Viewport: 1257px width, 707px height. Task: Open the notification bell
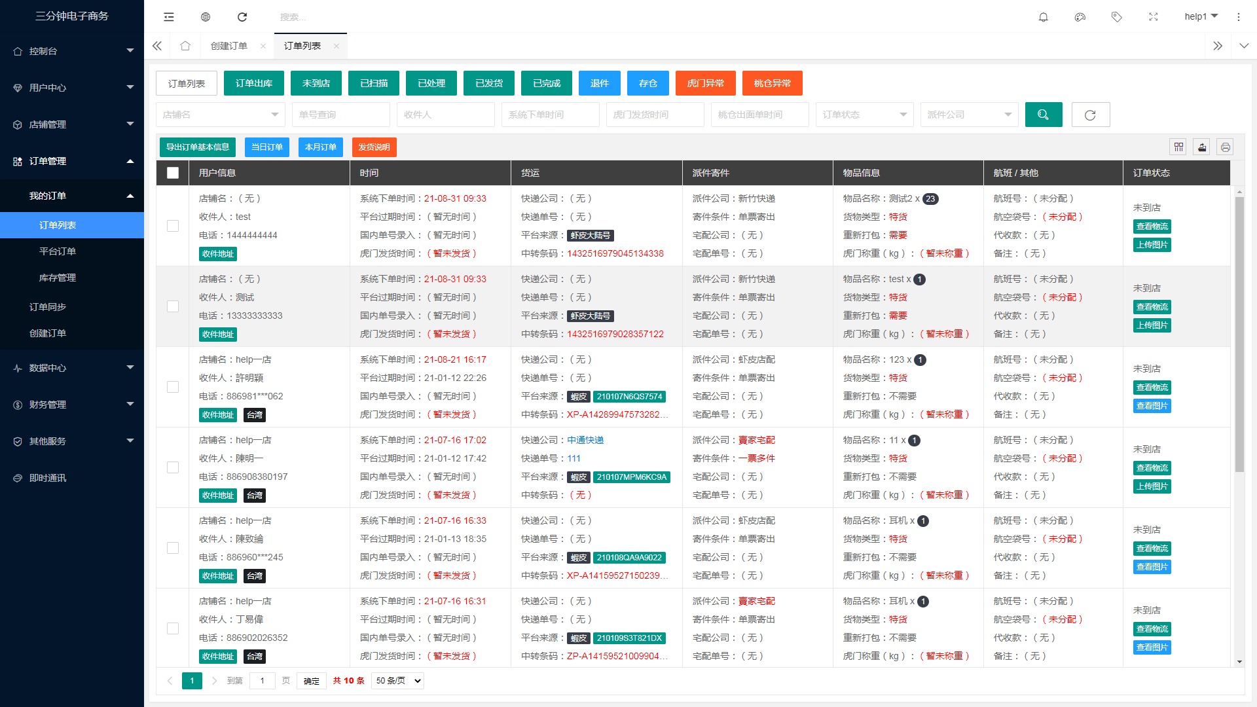(1044, 17)
